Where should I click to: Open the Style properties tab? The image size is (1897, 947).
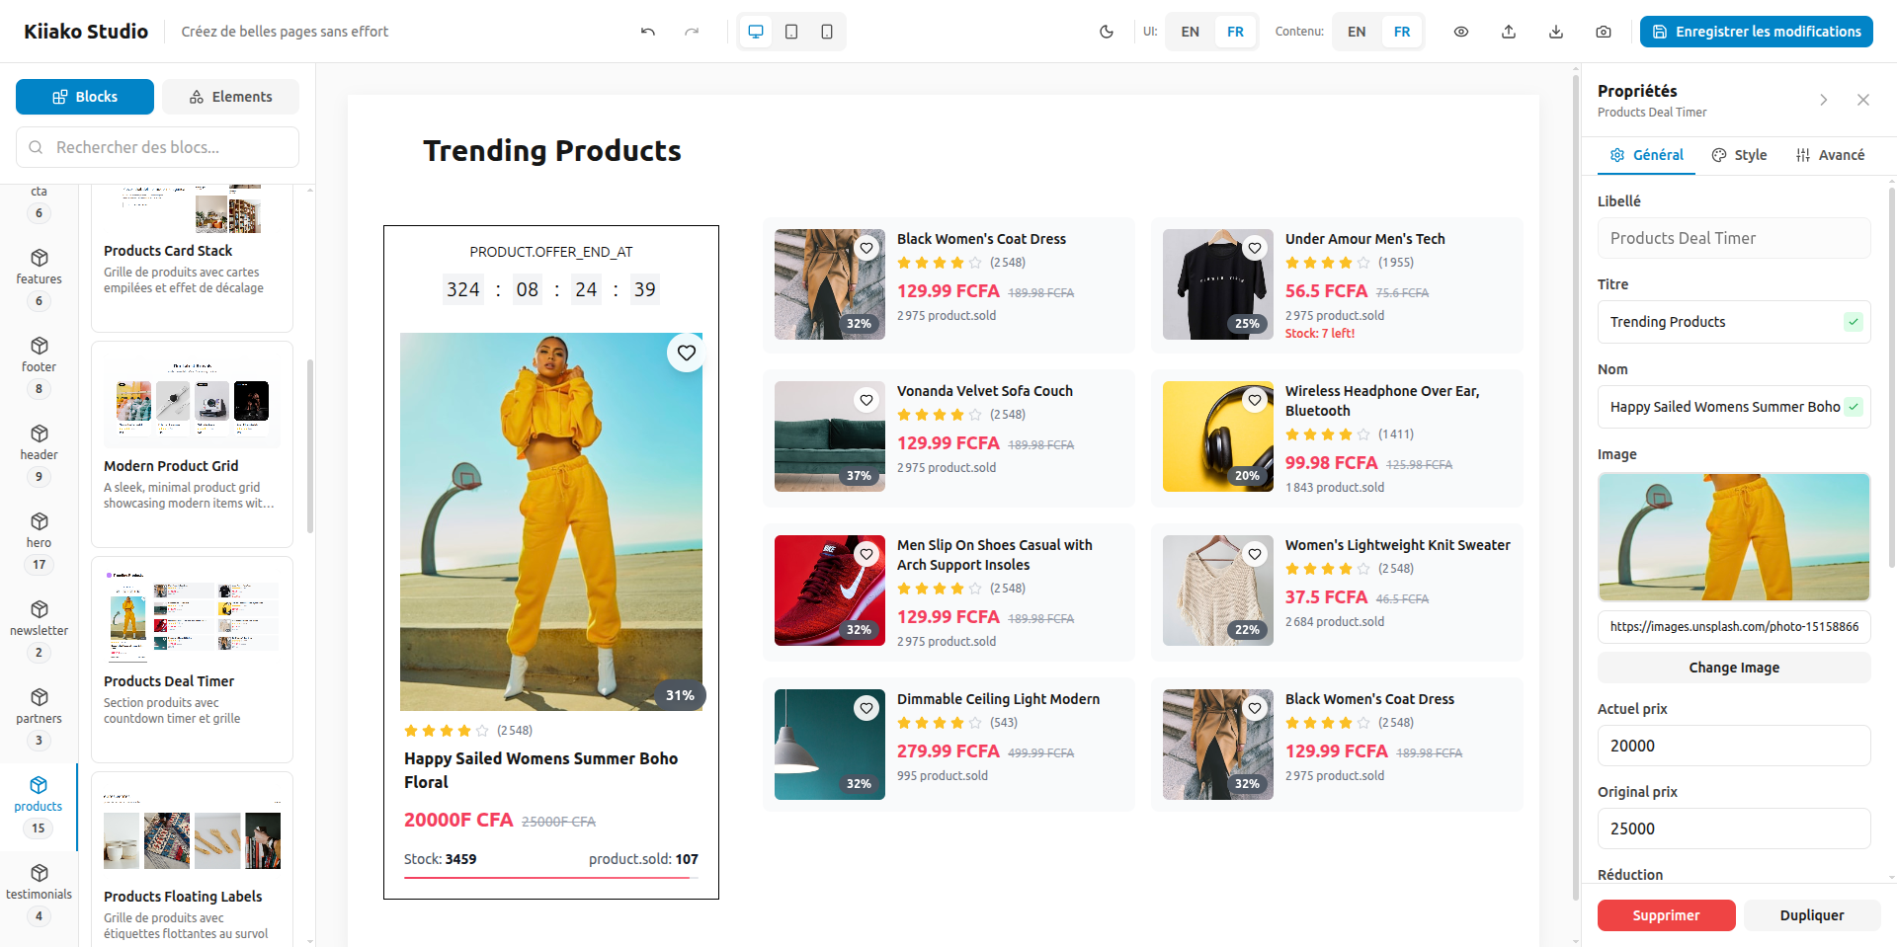click(1739, 155)
